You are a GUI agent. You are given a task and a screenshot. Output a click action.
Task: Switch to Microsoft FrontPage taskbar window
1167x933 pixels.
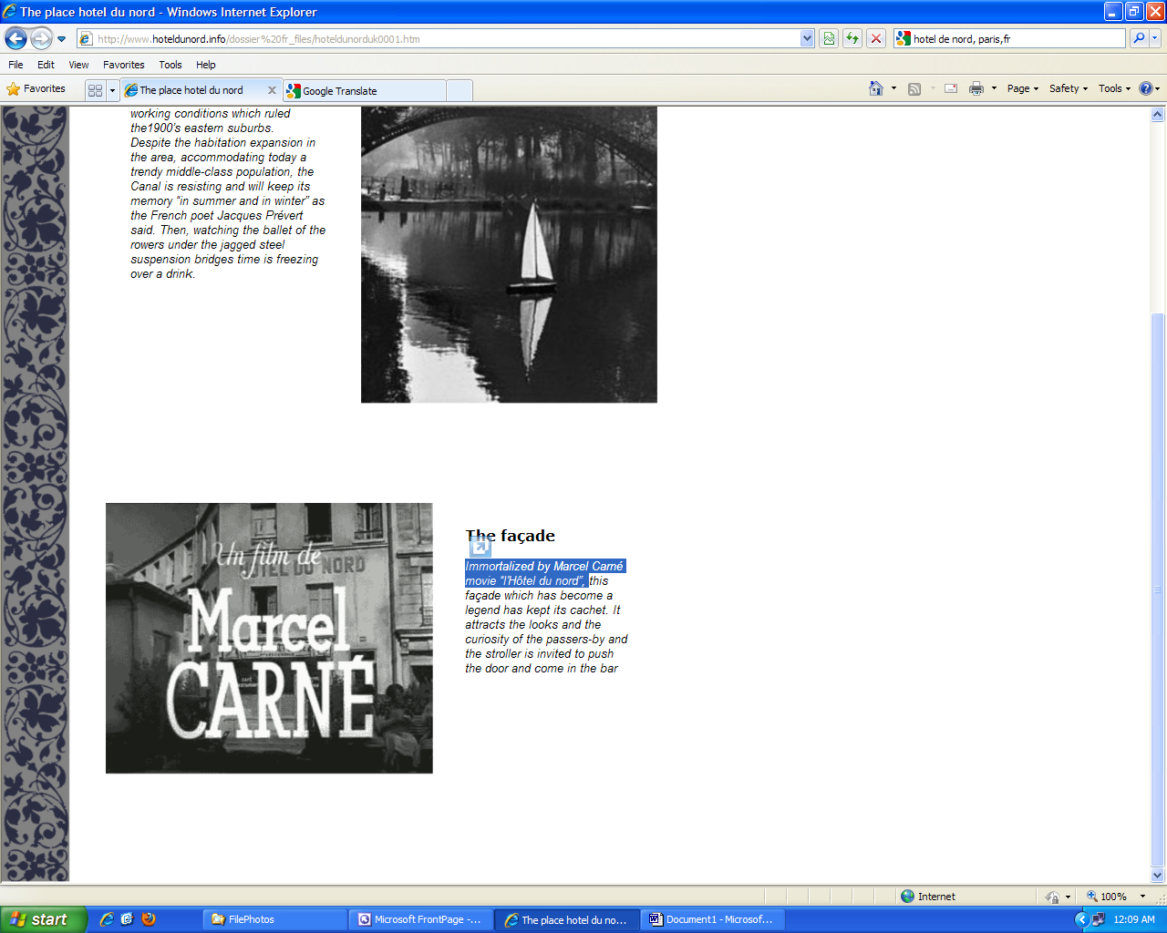click(x=421, y=919)
